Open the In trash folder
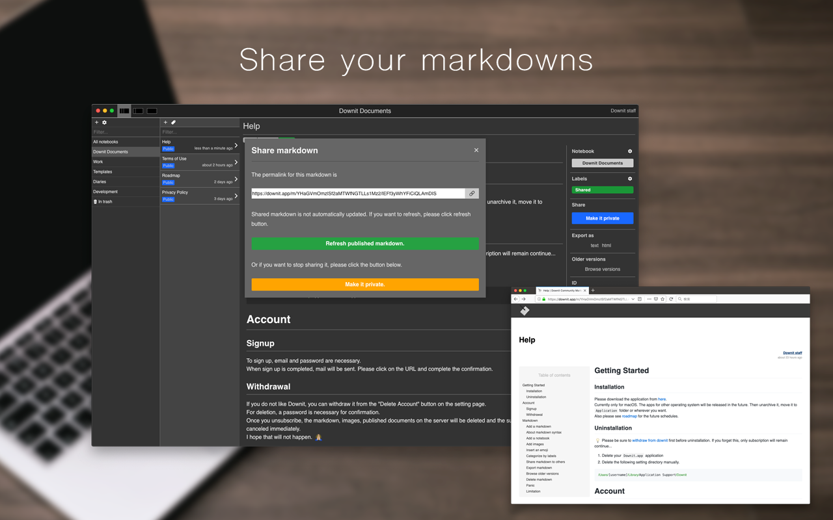This screenshot has width=833, height=520. click(x=126, y=201)
